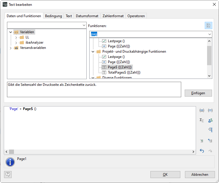Click the text format painter icon

(x=211, y=130)
